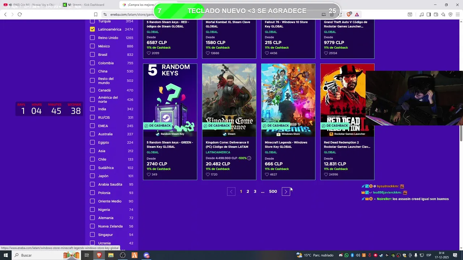Image resolution: width=463 pixels, height=260 pixels.
Task: Check the Japón region filter
Action: pyautogui.click(x=92, y=176)
